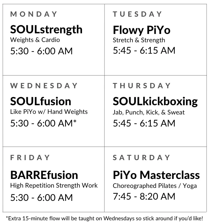Select the SOULstrength class title
The height and width of the screenshot is (224, 209).
(x=46, y=30)
